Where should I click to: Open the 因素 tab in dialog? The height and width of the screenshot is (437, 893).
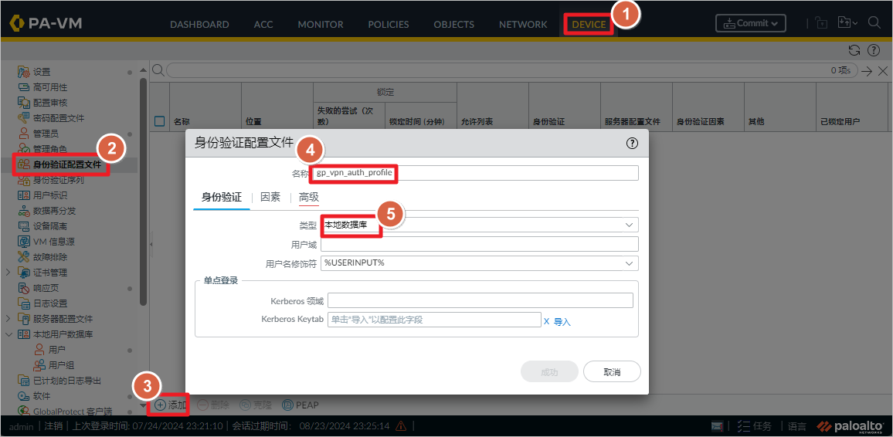[x=270, y=198]
